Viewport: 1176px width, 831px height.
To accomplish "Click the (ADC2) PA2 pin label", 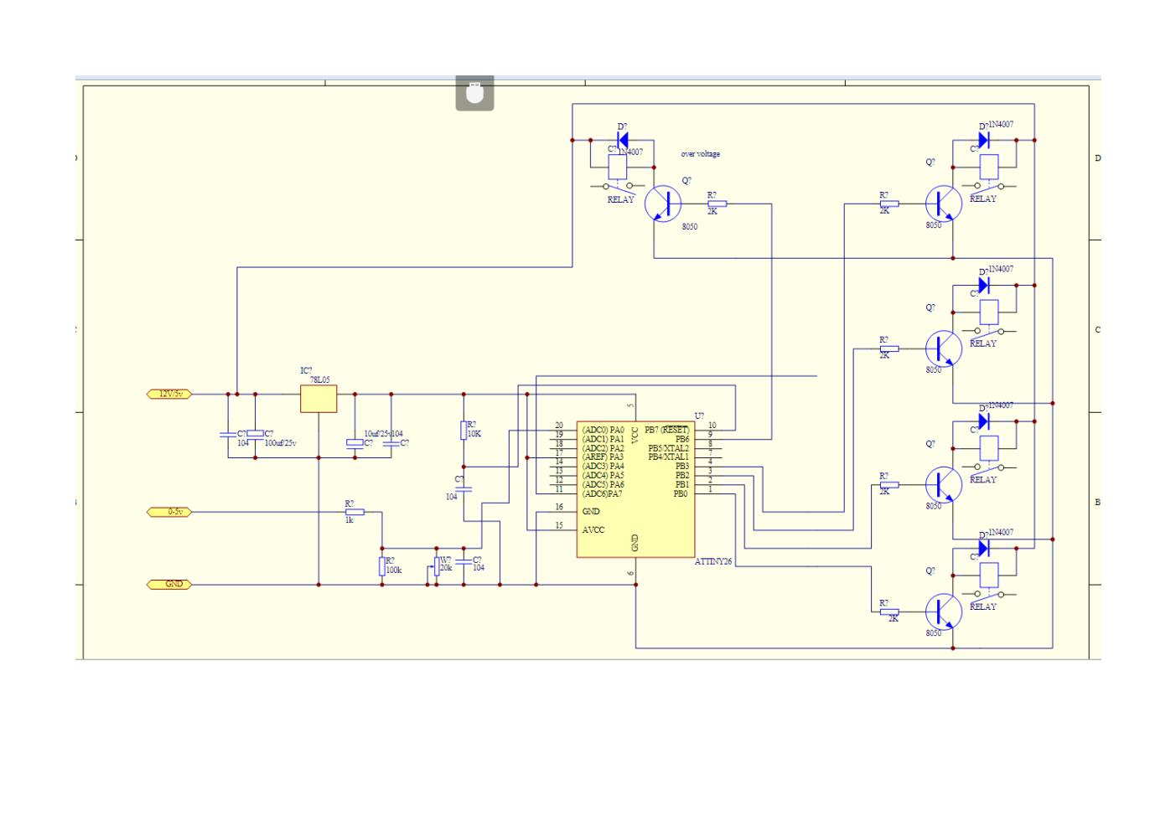I will click(603, 448).
